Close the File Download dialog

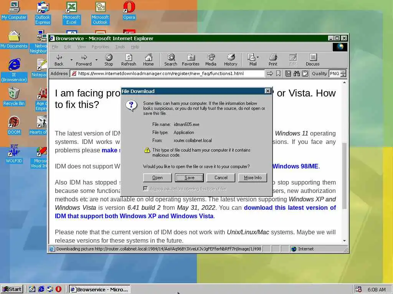click(x=268, y=91)
